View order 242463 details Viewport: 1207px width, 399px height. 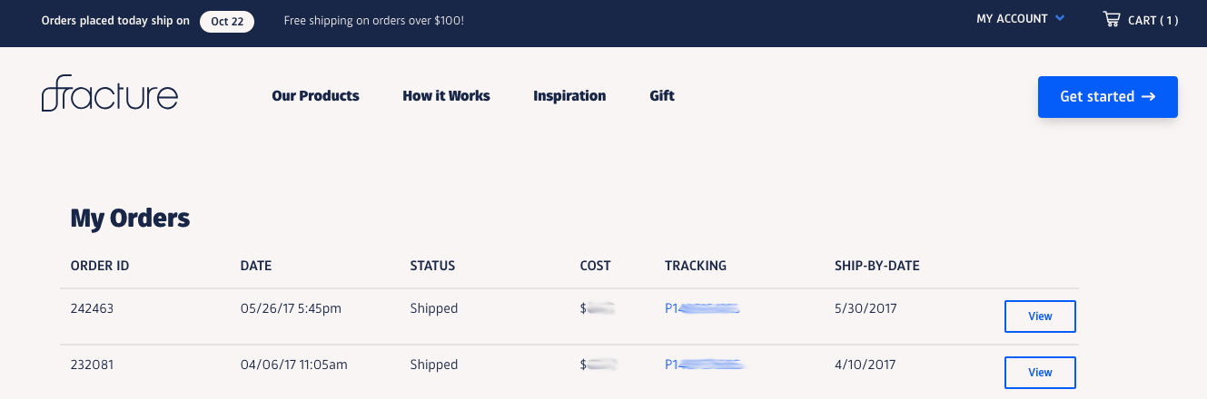coord(1040,316)
